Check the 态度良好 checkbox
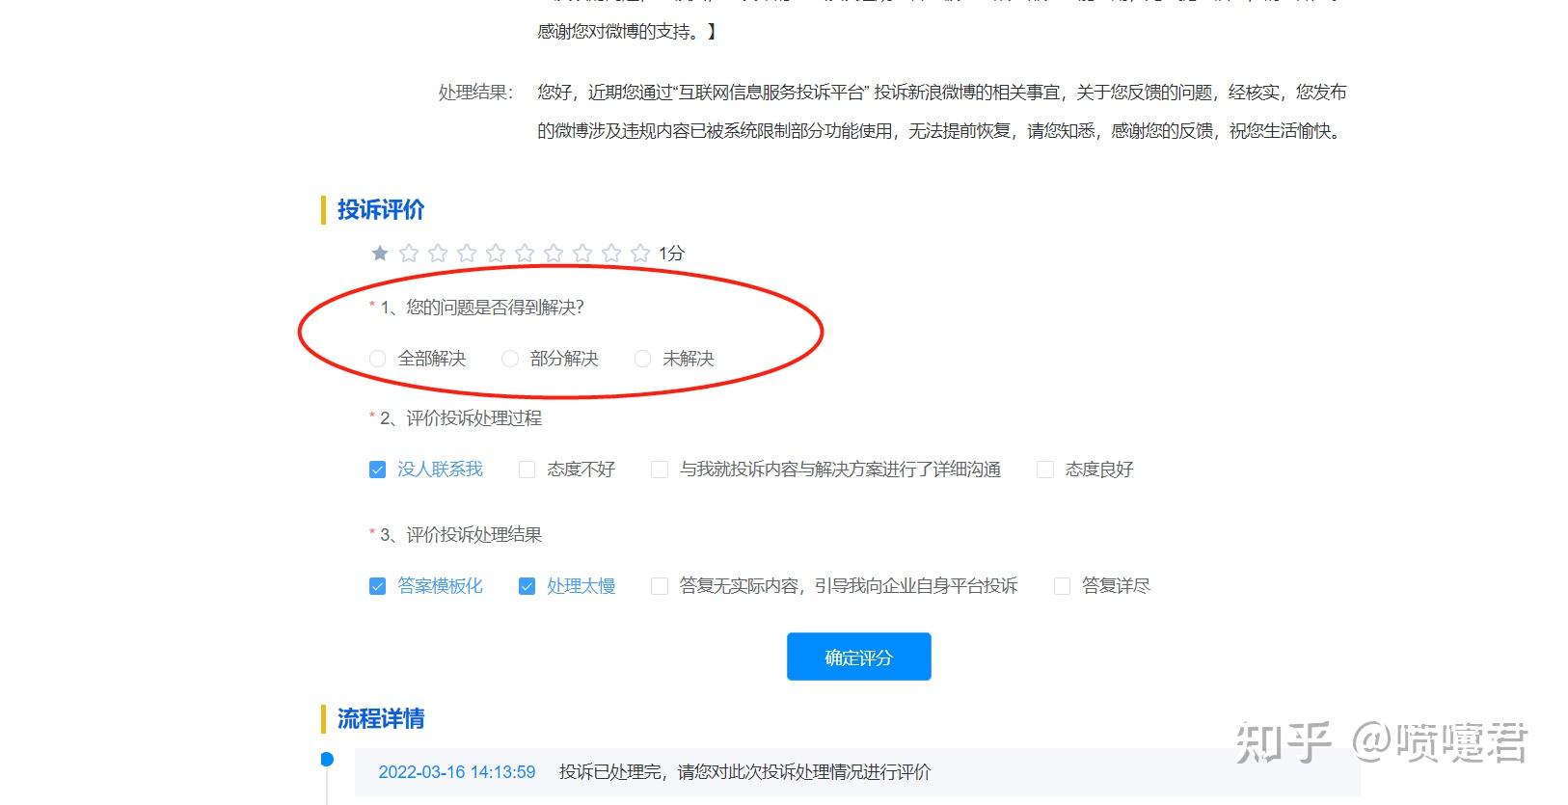 tap(1045, 470)
